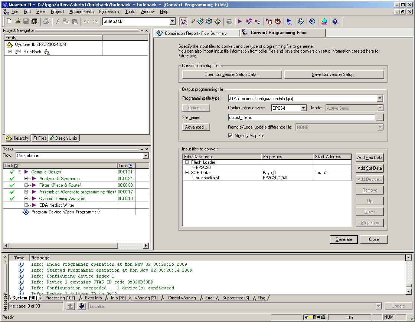Switch to the Files tab in Project Navigator
The image size is (415, 322).
pyautogui.click(x=39, y=138)
